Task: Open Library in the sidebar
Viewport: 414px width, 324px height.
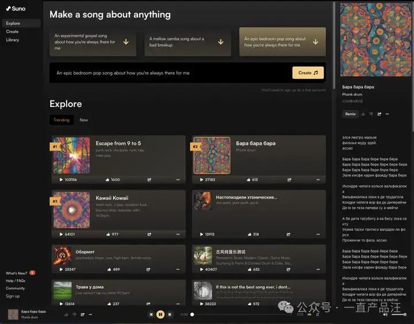Action: coord(13,40)
